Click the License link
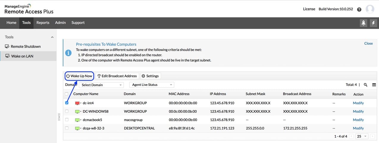This screenshot has width=379, height=143. pyautogui.click(x=309, y=9)
